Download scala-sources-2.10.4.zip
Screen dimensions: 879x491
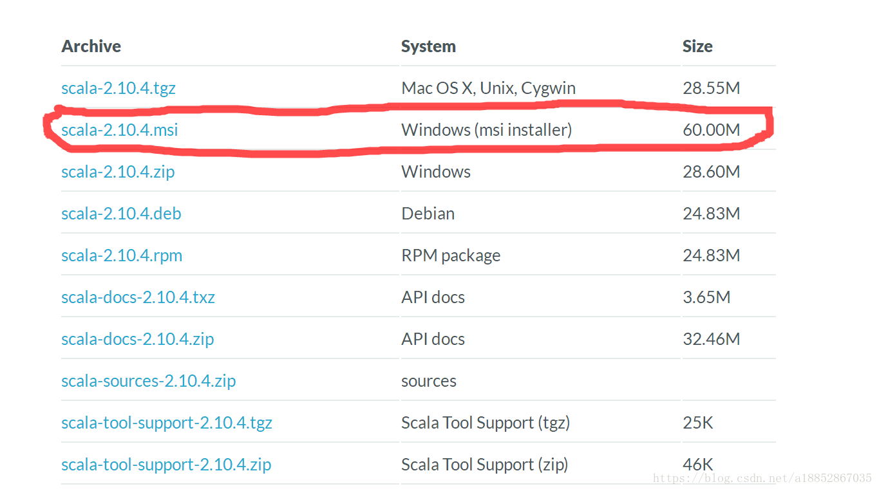coord(148,381)
